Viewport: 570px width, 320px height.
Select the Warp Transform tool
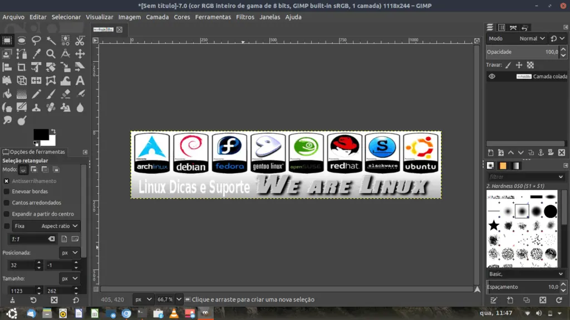tap(66, 81)
